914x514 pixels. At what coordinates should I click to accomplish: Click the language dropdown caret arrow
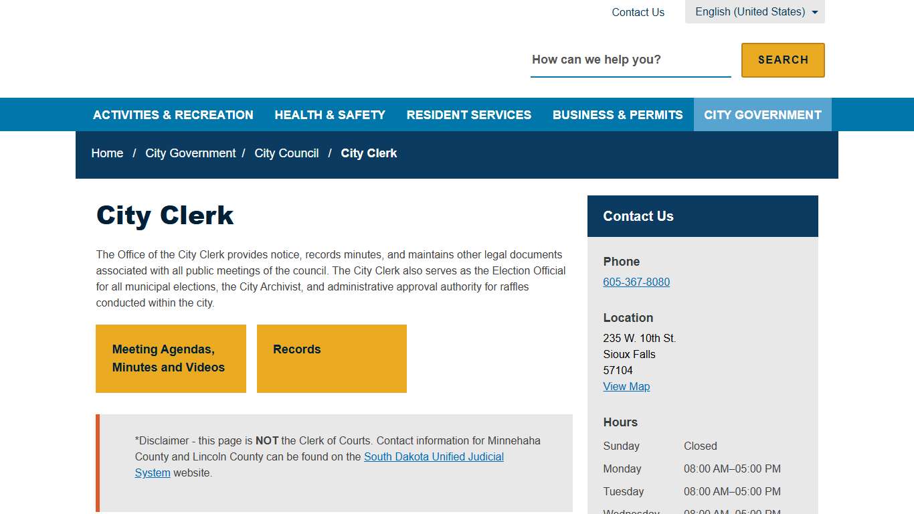pos(814,13)
